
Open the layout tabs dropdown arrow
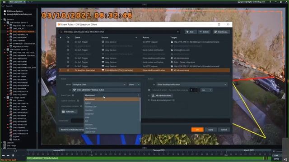(x=32, y=2)
